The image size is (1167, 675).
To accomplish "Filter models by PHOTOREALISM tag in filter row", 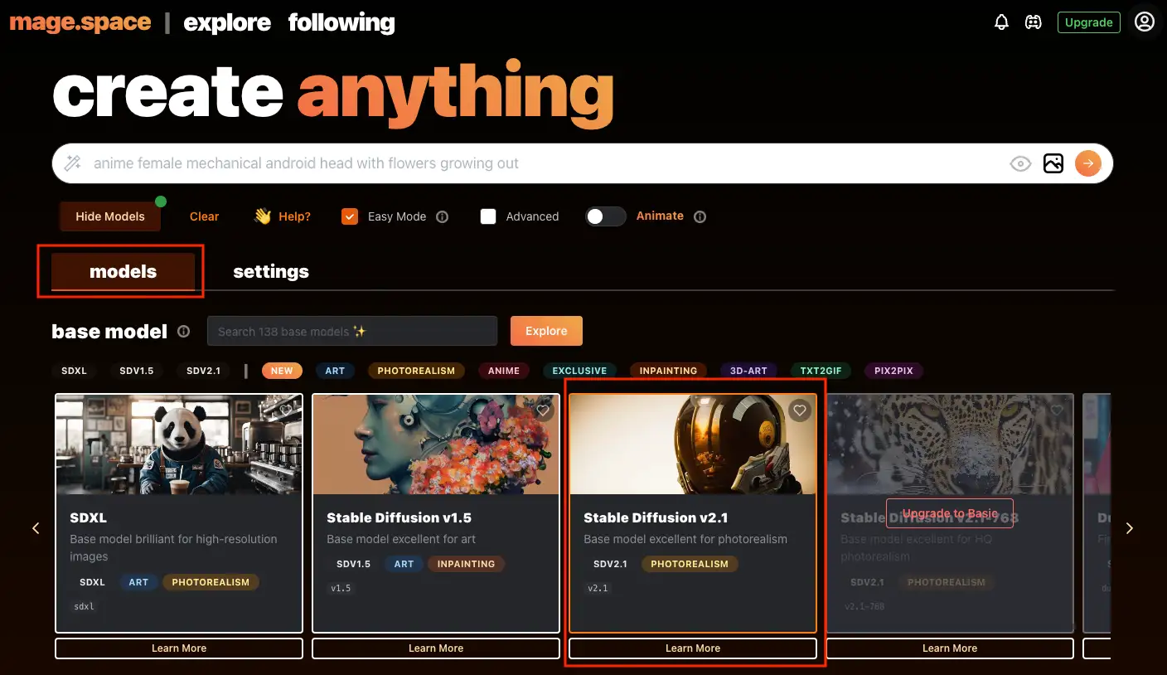I will click(416, 371).
